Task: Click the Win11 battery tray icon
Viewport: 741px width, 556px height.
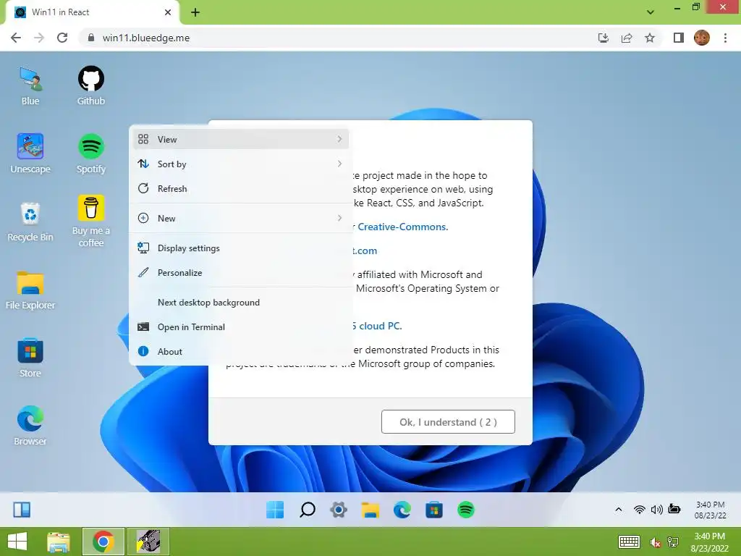Action: click(674, 509)
